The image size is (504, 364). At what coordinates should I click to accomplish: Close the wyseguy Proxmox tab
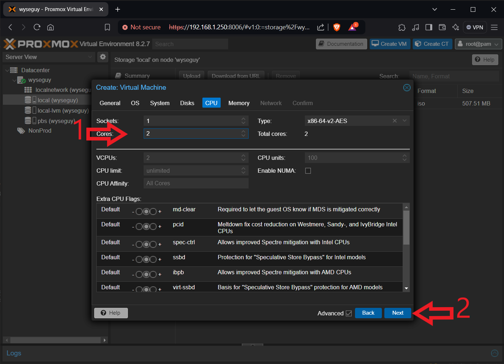(101, 9)
